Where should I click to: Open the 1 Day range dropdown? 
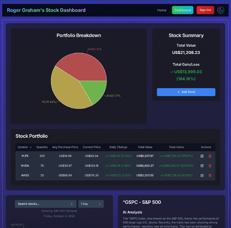[x=91, y=204]
